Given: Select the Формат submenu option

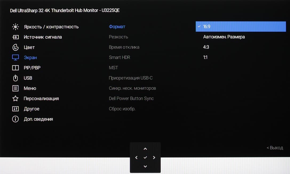Looking at the screenshot, I should [x=117, y=27].
